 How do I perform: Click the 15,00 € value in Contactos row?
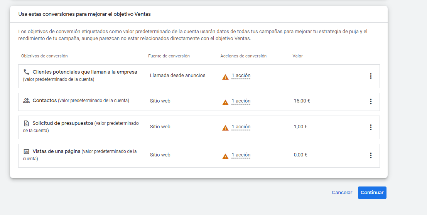click(x=302, y=101)
